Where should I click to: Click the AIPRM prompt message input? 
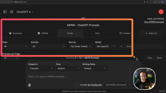click(80, 77)
